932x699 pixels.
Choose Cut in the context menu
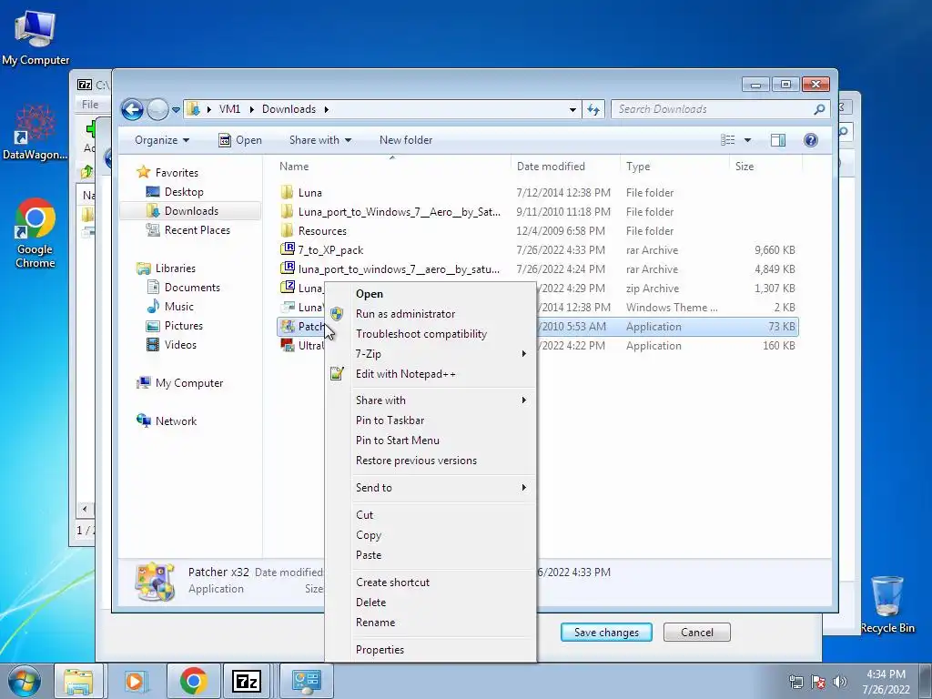431,515
